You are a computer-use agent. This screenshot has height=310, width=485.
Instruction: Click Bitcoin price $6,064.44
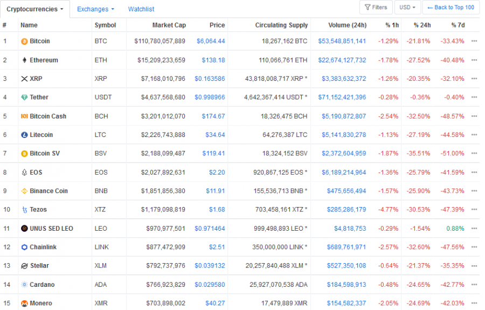pos(211,41)
